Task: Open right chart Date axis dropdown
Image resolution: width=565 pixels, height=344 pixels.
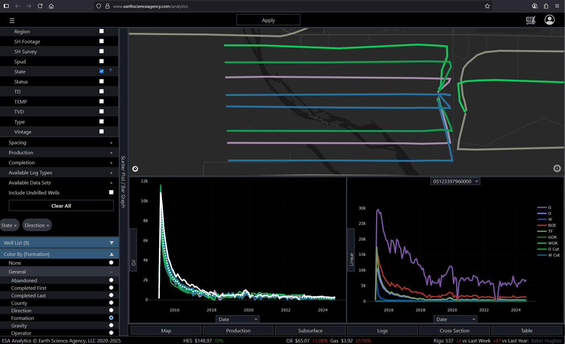Action: (455, 319)
